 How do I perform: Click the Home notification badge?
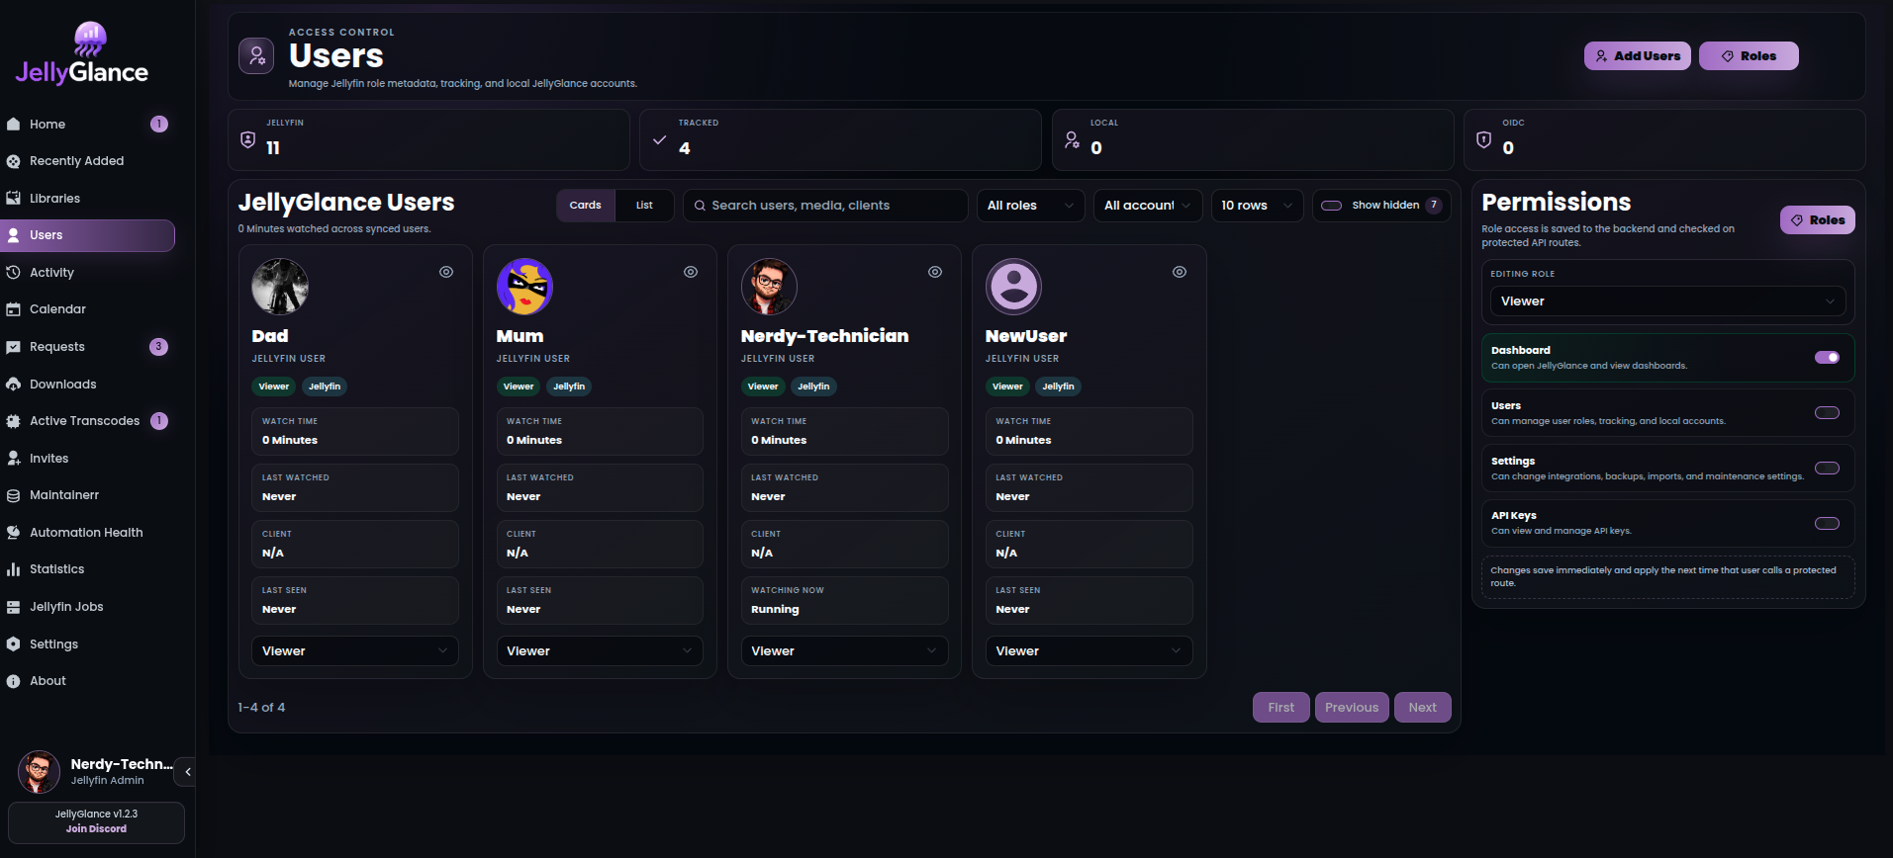click(158, 125)
